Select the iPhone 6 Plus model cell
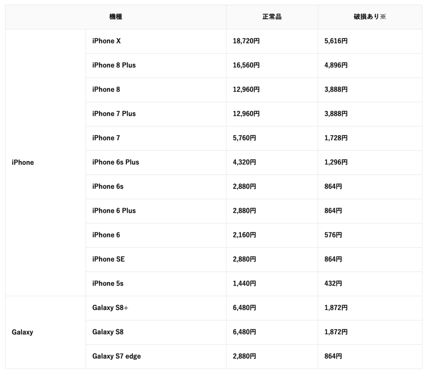This screenshot has height=372, width=428. 156,211
